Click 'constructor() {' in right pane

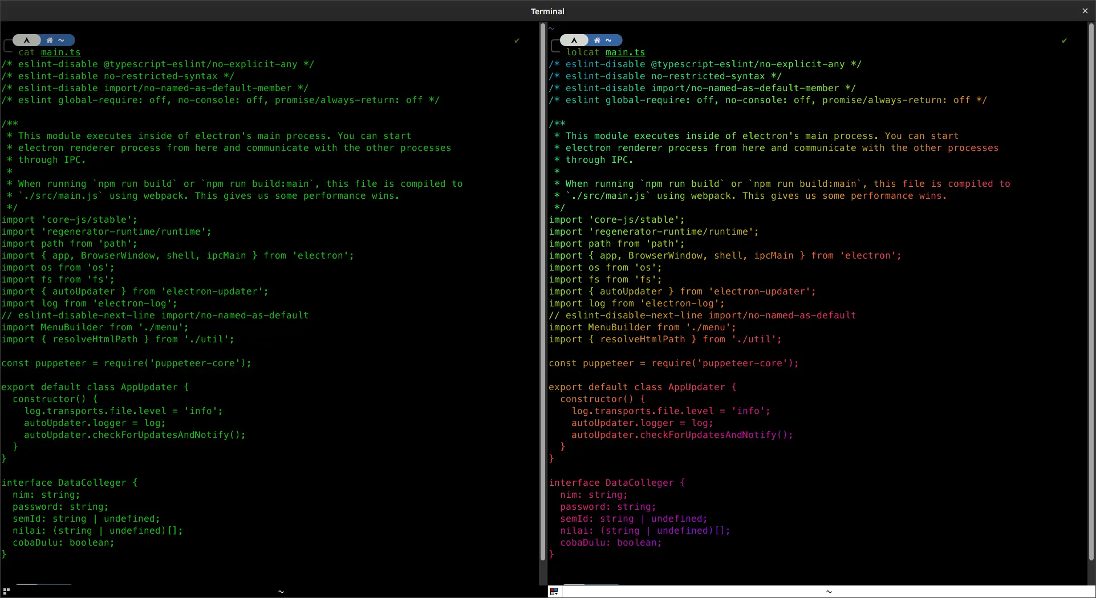coord(603,399)
